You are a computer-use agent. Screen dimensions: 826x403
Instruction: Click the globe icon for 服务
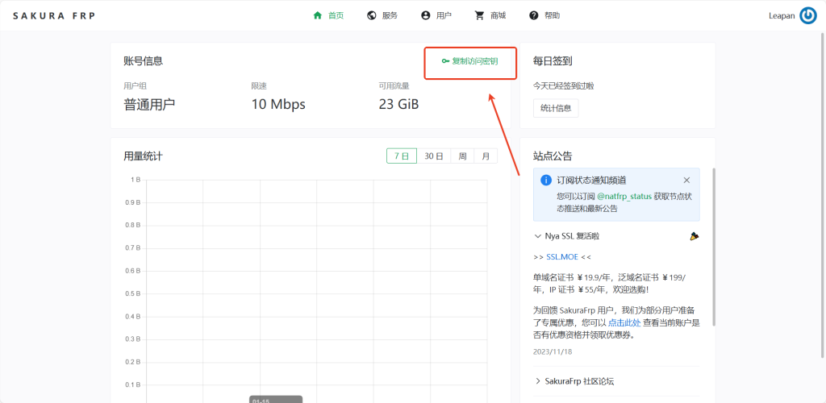[x=371, y=15]
